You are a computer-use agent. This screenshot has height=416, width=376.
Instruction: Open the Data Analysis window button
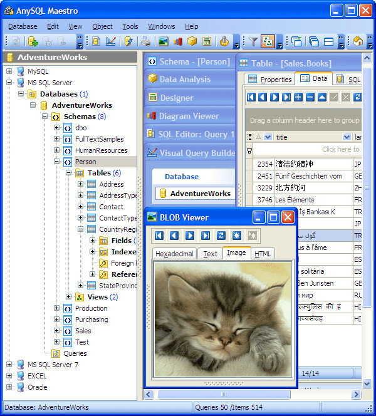tap(190, 79)
